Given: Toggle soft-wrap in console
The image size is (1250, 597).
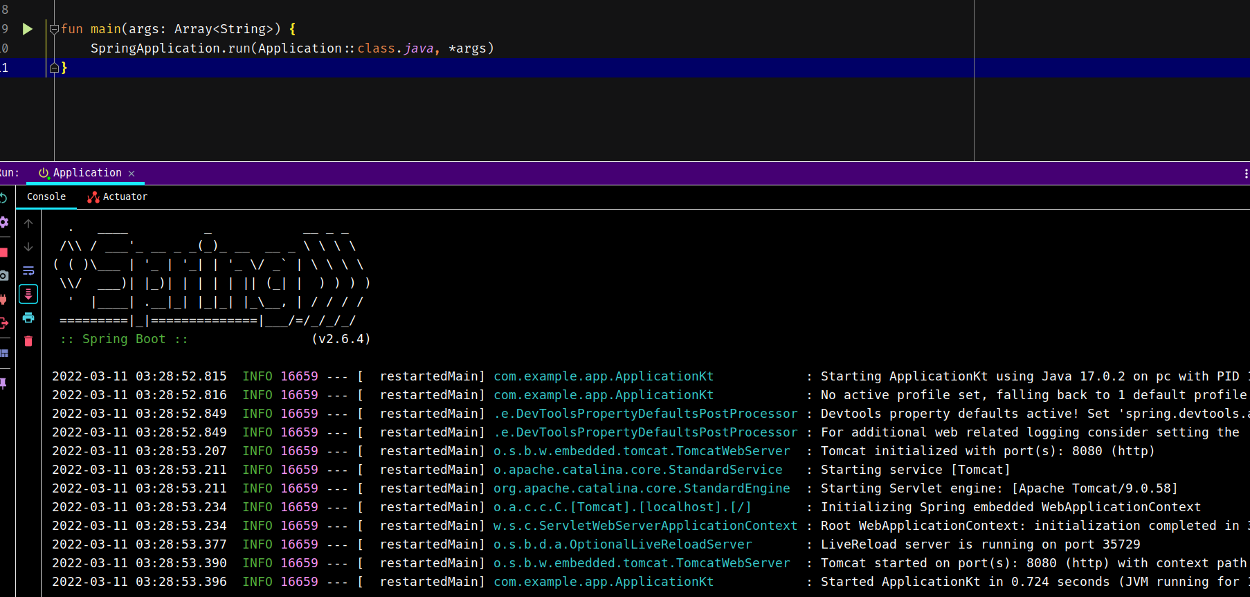Looking at the screenshot, I should point(28,270).
